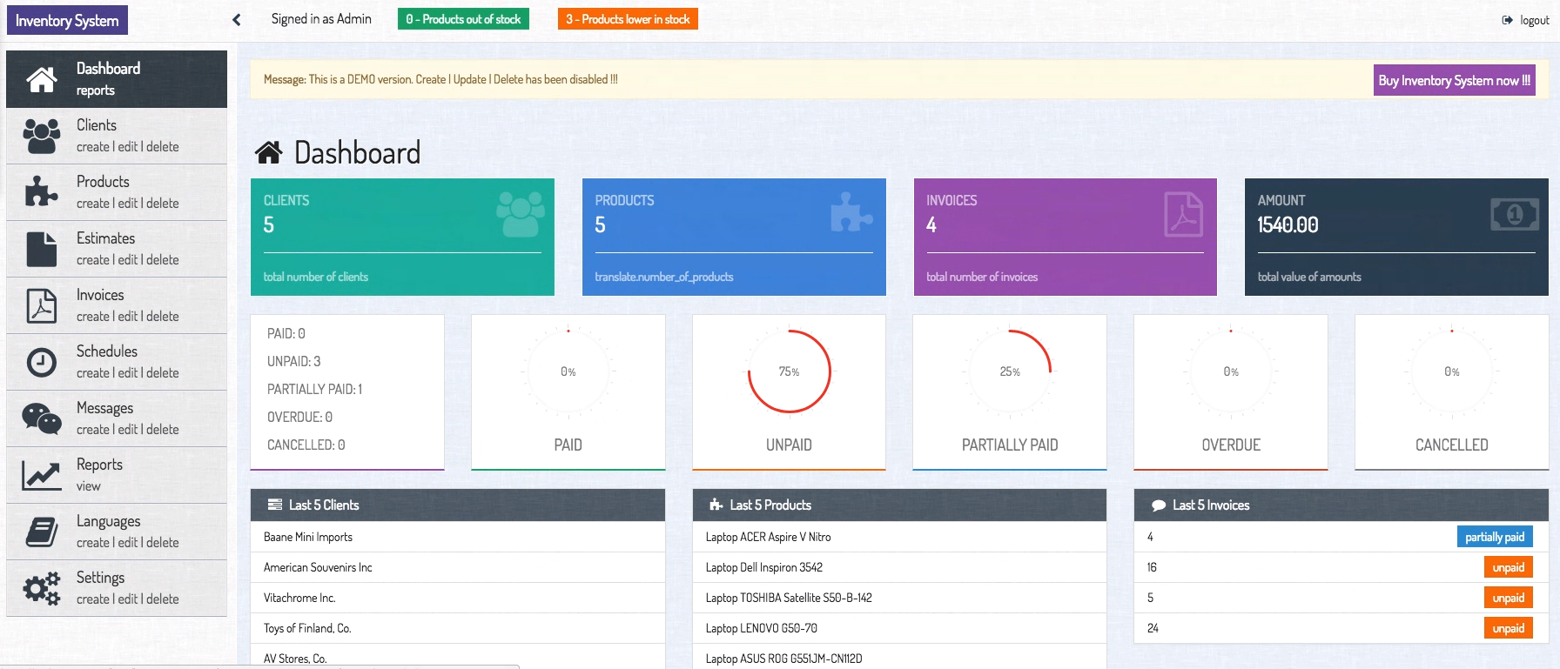Click the partially paid status label

coord(1494,537)
